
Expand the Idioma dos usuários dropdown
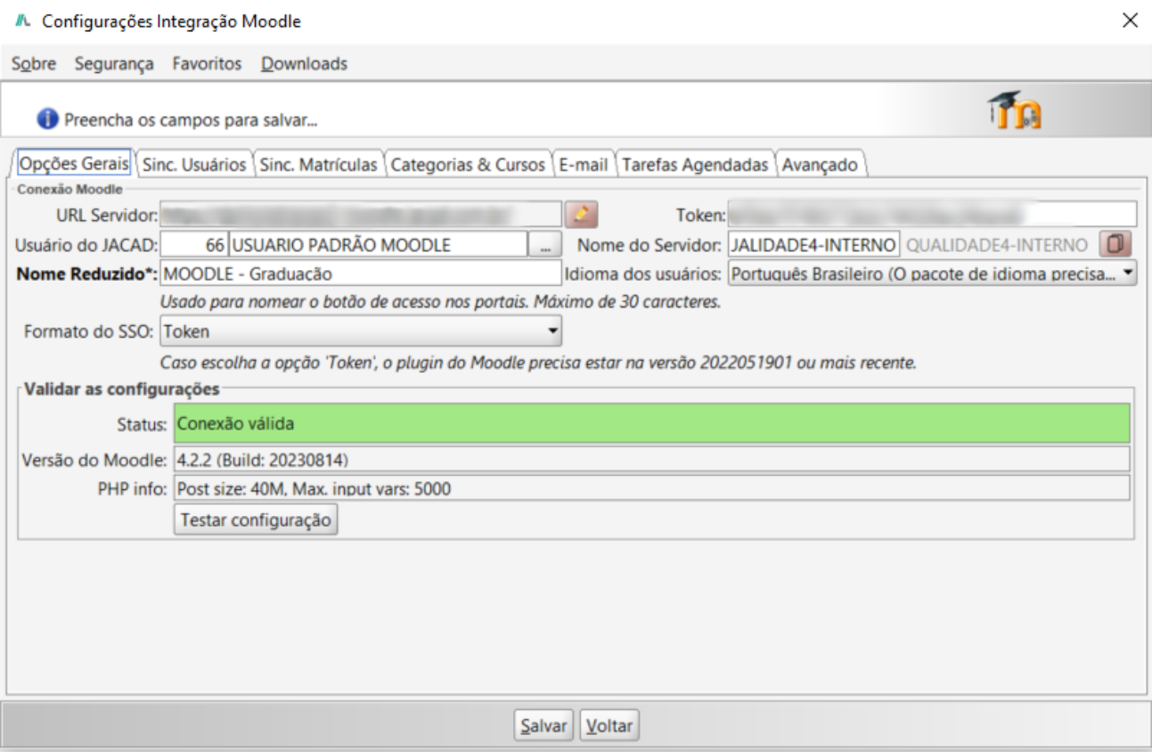pyautogui.click(x=932, y=274)
